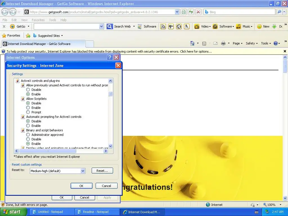Click Cancel in Security Settings dialog
The width and height of the screenshot is (288, 216).
[106, 186]
